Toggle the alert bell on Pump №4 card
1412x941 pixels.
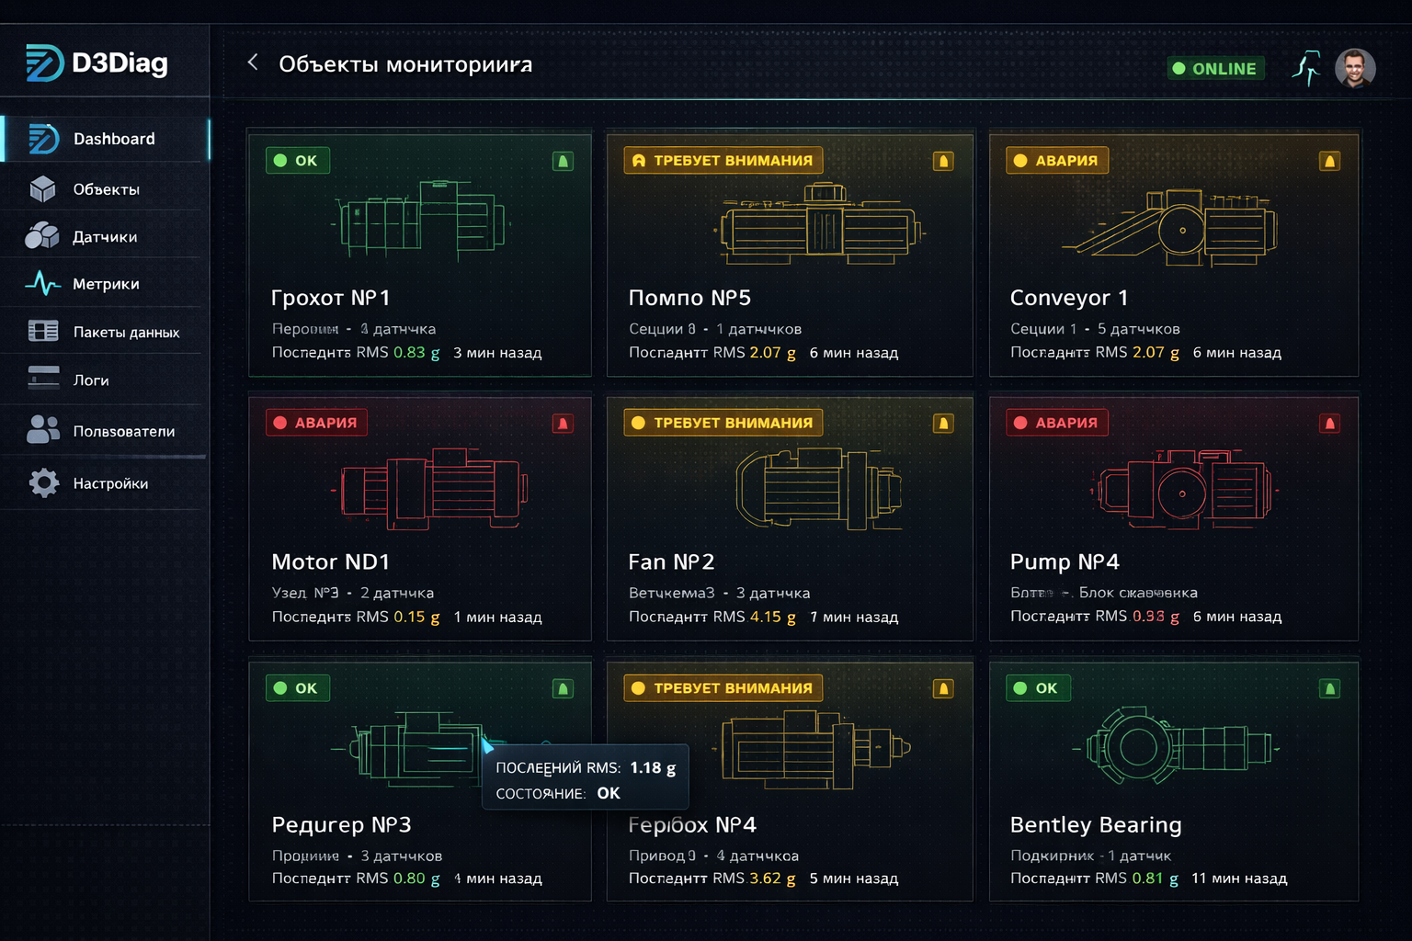1327,422
